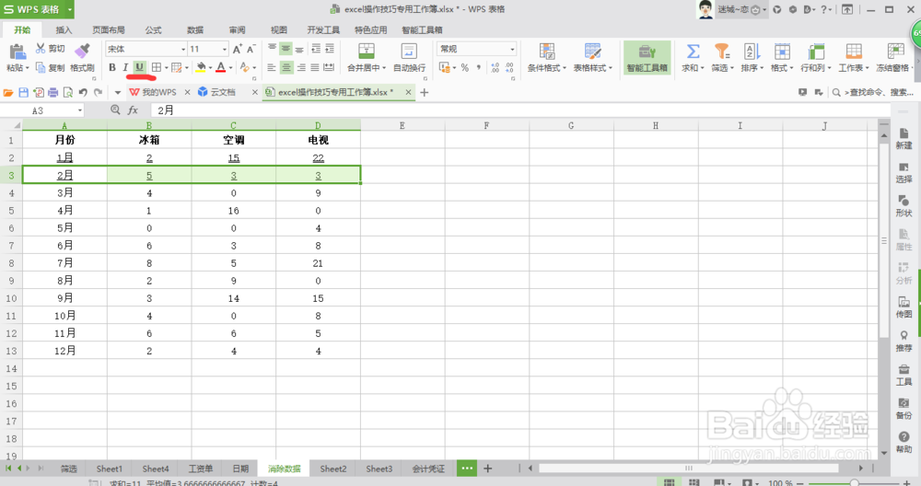
Task: Click the Print Preview icon in quick access bar
Action: coord(67,92)
